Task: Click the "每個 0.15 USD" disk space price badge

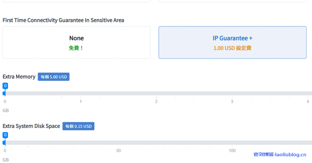Action: 78,126
